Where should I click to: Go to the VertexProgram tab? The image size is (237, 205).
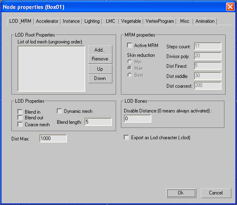click(159, 21)
